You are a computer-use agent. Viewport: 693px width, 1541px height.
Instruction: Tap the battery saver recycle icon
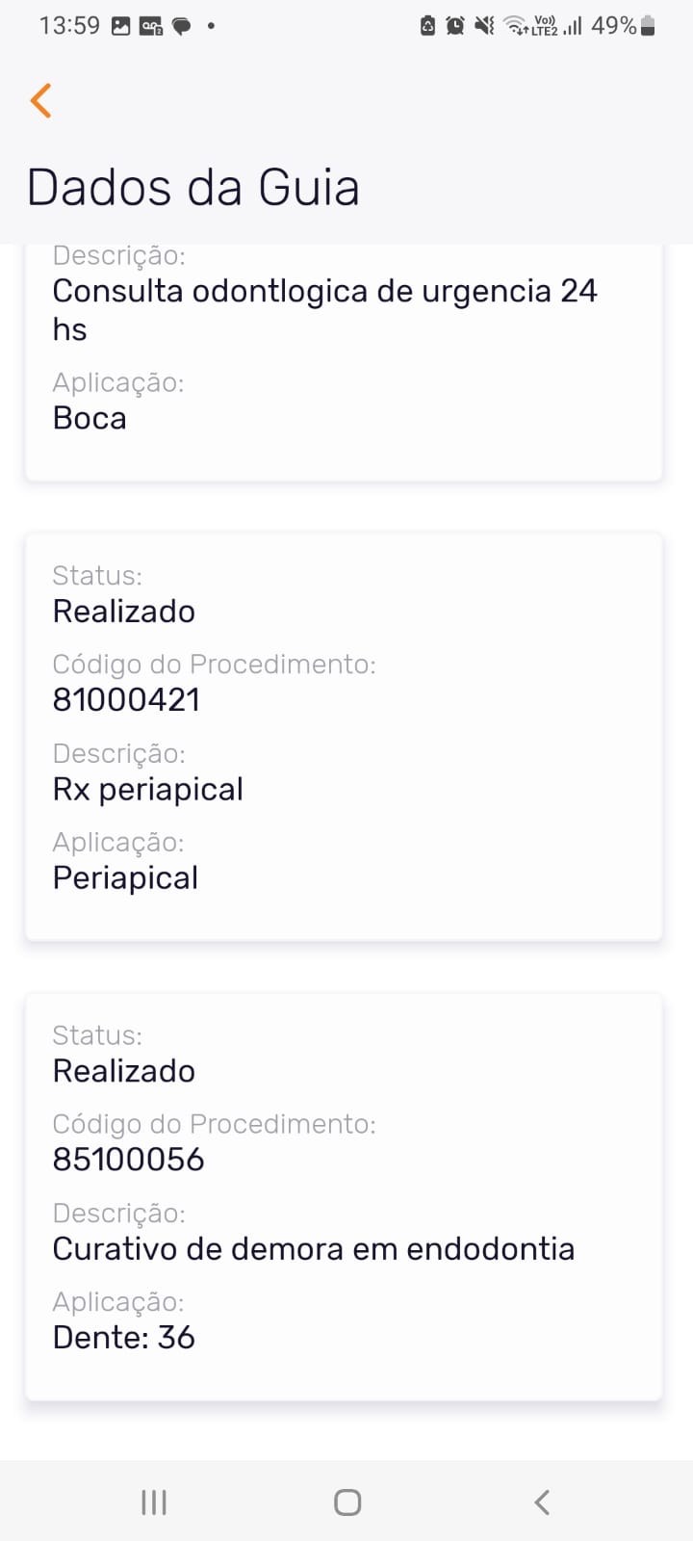point(428,26)
